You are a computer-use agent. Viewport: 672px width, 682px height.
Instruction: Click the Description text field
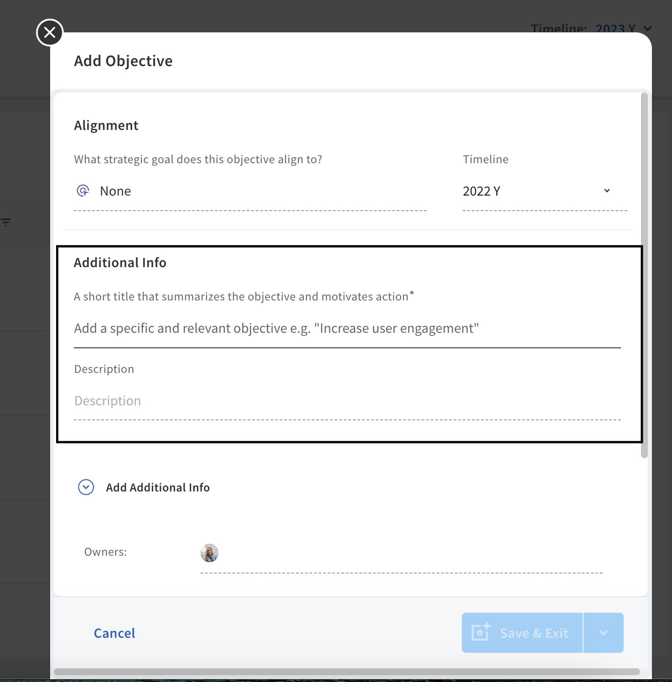tap(347, 401)
